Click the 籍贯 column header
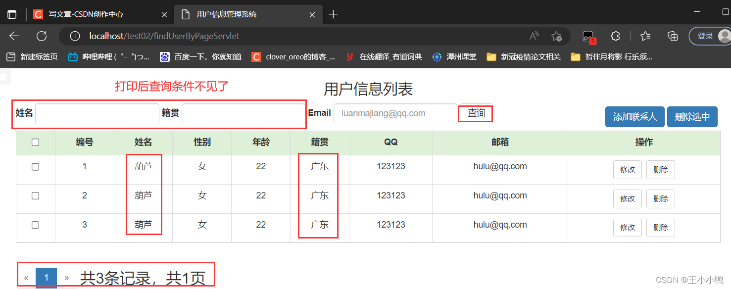The height and width of the screenshot is (289, 731). click(x=320, y=143)
